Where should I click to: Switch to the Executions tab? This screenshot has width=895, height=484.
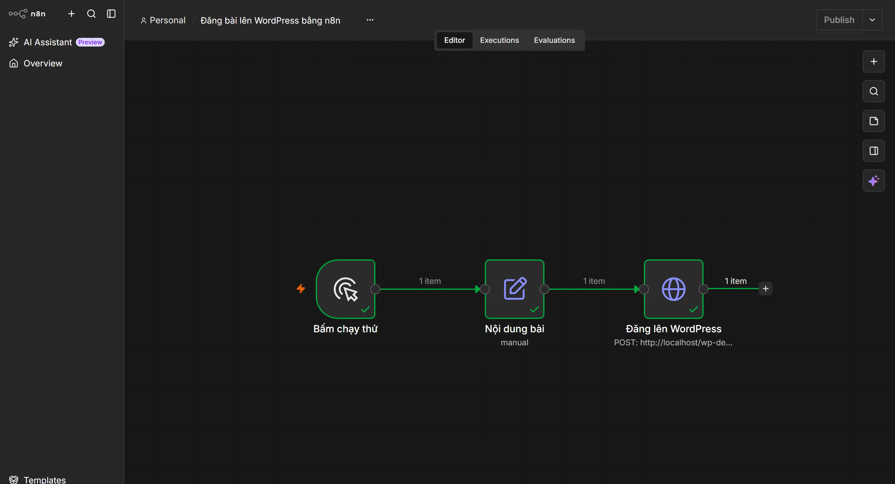499,40
